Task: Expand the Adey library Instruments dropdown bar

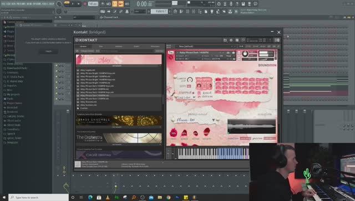Action: click(x=119, y=65)
